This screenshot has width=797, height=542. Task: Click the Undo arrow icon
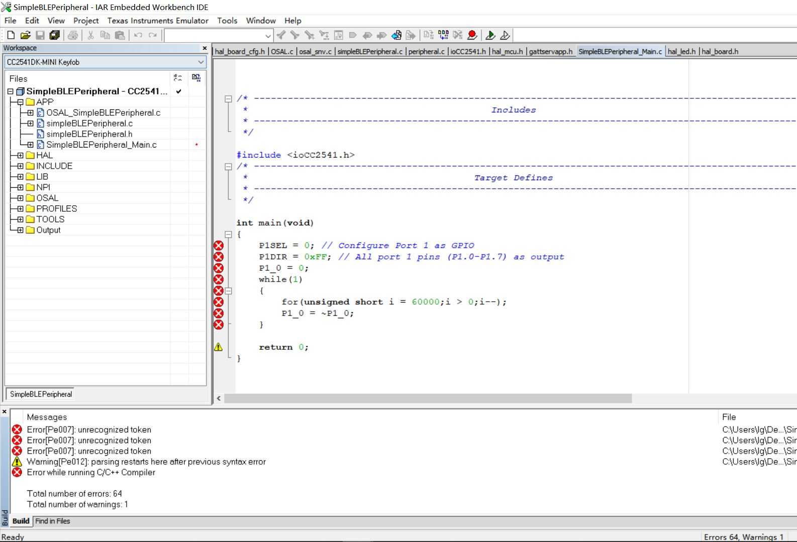pyautogui.click(x=138, y=35)
